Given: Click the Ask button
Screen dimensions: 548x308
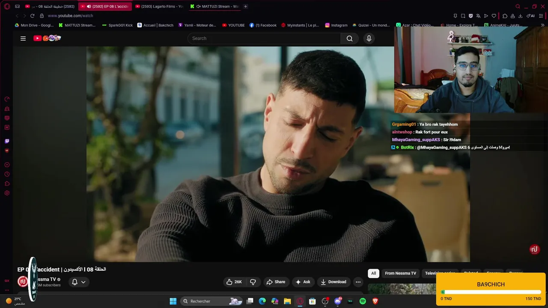Looking at the screenshot, I should 302,282.
